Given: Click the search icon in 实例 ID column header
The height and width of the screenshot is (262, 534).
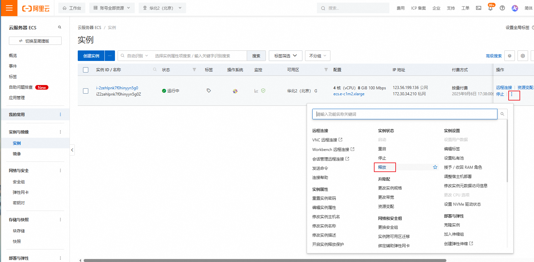Looking at the screenshot, I should 155,70.
